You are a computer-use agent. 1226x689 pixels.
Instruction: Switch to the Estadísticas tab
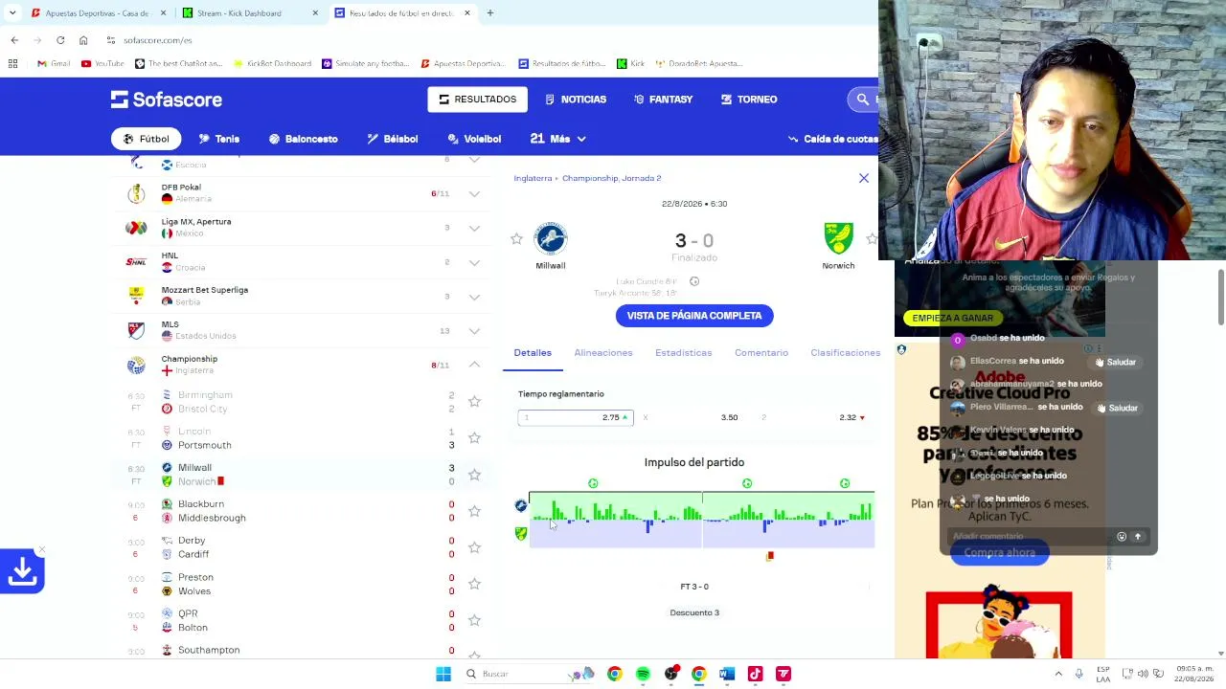pos(684,353)
